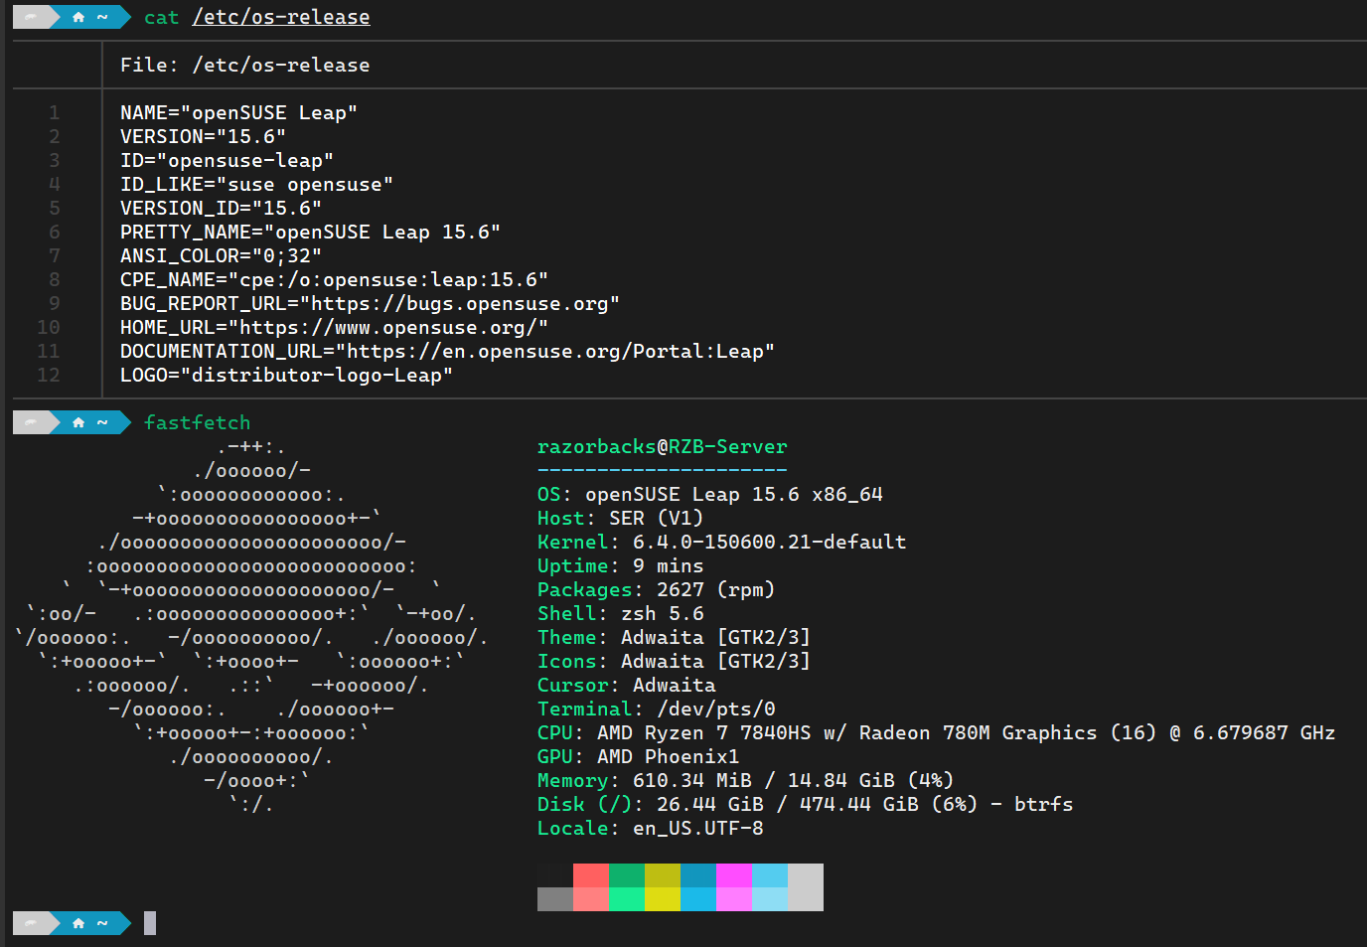The image size is (1367, 947).
Task: Select the magenta color block in the top palette row
Action: (x=734, y=875)
